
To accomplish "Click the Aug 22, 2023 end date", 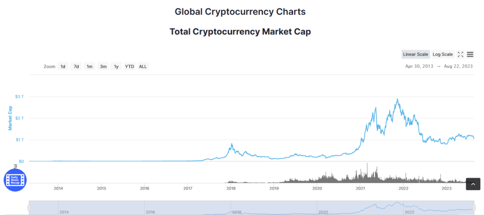I will click(458, 66).
